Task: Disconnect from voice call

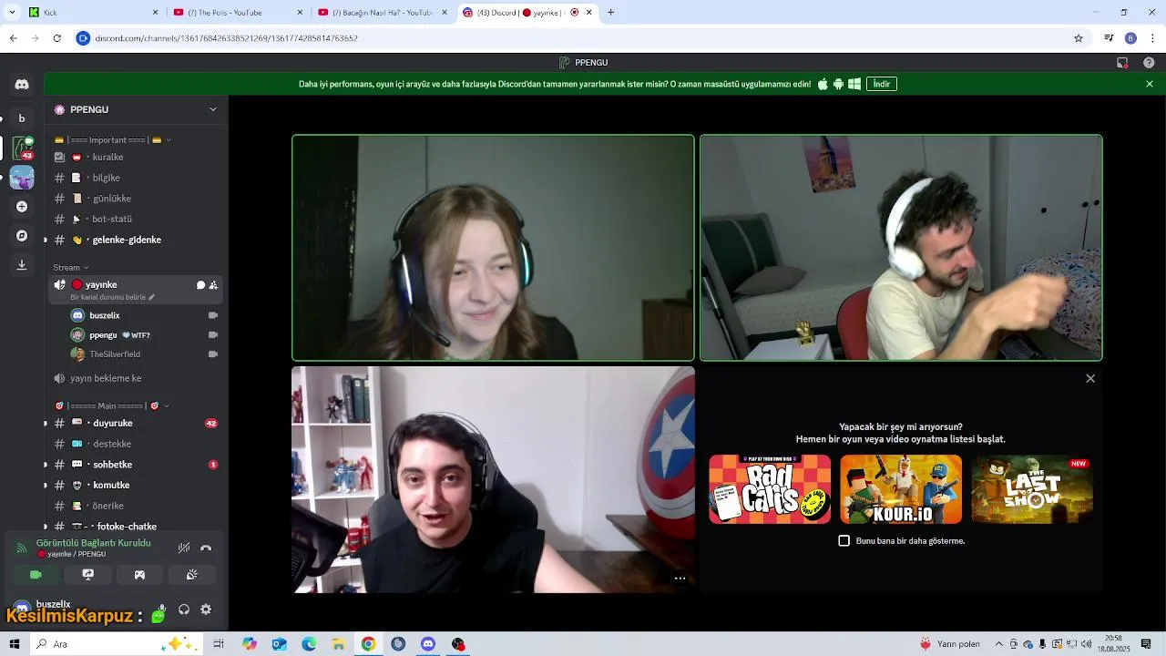Action: [206, 548]
